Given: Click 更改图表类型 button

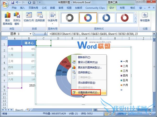Looking at the screenshot, I should click(8, 19).
